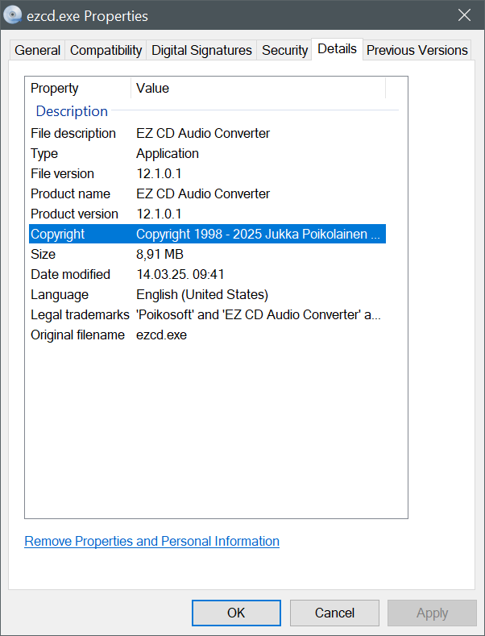Close the ezcd.exe Properties dialog
Image resolution: width=485 pixels, height=636 pixels.
click(465, 15)
